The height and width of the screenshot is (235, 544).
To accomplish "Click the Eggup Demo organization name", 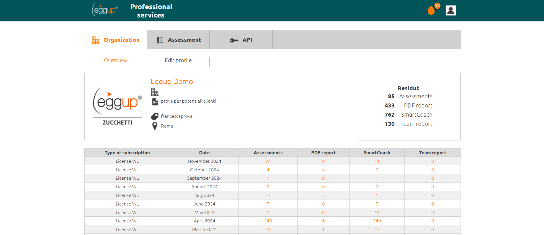I will (172, 82).
